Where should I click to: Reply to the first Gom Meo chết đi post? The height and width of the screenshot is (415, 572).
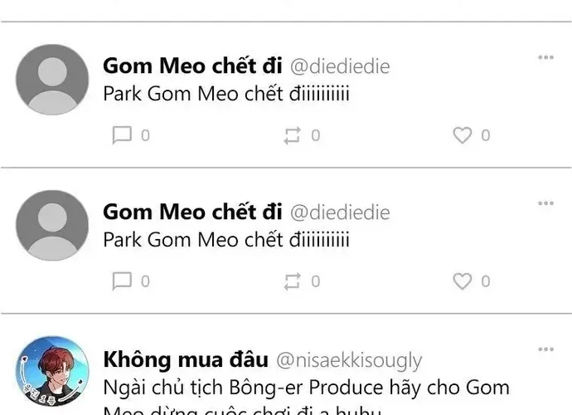[x=122, y=135]
